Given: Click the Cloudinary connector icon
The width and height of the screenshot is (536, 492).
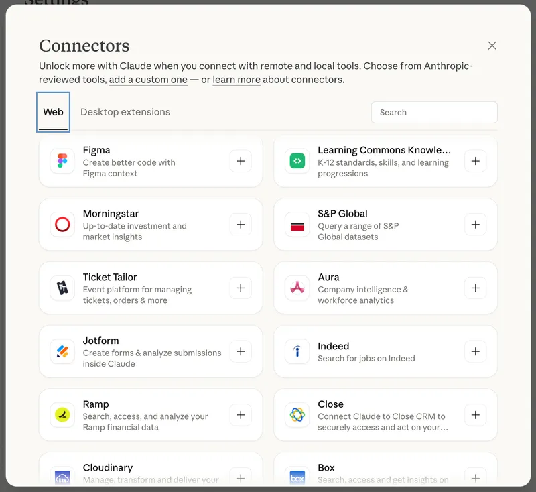Looking at the screenshot, I should click(62, 477).
